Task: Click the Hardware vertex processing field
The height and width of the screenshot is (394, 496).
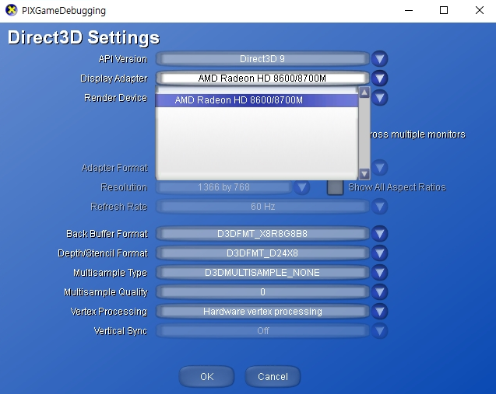Action: coord(262,312)
